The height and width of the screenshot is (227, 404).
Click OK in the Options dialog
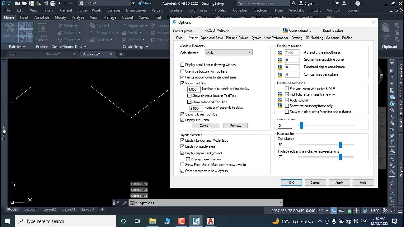(291, 183)
